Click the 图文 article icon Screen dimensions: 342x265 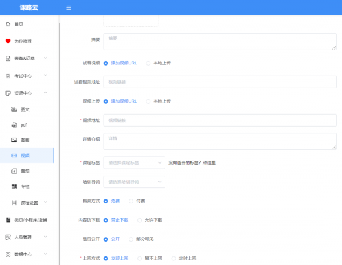tap(14, 109)
